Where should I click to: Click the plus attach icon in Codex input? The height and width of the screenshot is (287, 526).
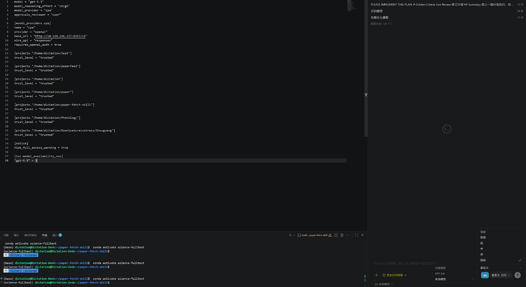point(376,275)
